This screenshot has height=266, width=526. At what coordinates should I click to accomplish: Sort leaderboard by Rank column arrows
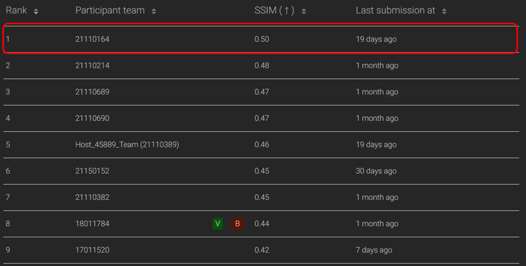tap(36, 11)
